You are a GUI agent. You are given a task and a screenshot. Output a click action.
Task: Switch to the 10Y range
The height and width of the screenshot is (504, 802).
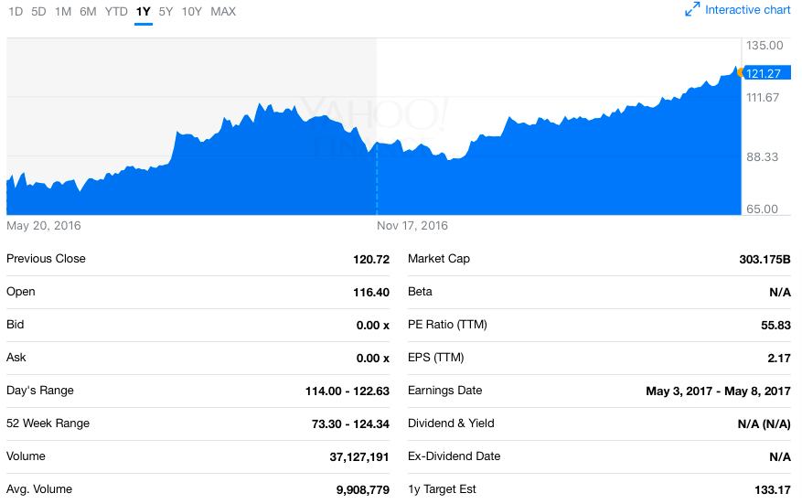[x=192, y=12]
